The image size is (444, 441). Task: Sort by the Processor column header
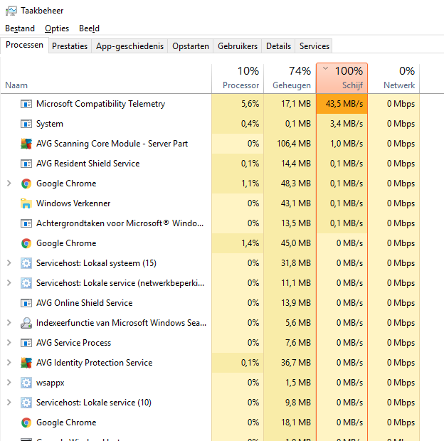(x=238, y=78)
